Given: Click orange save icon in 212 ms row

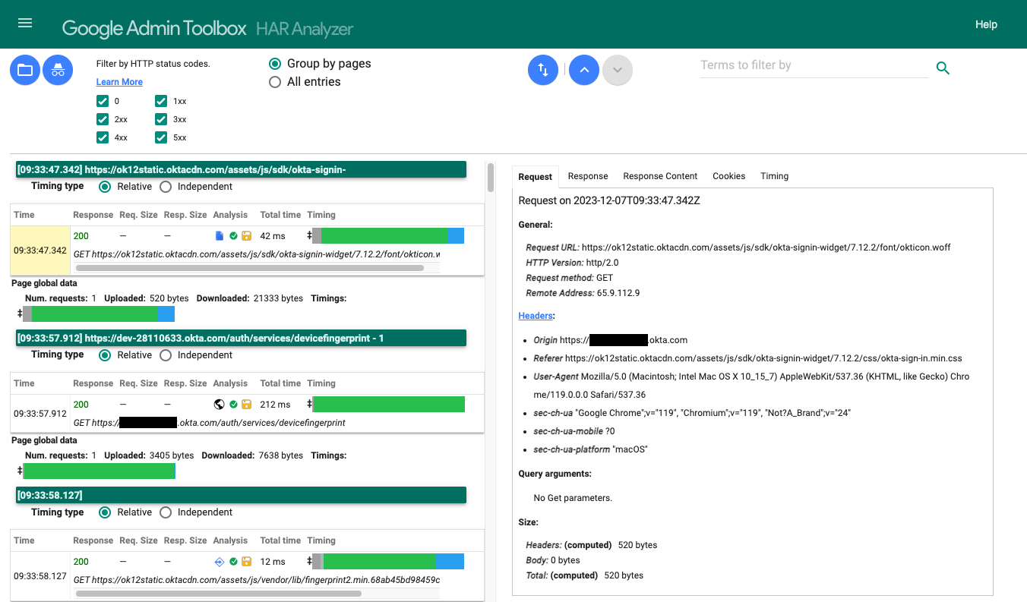Looking at the screenshot, I should (x=246, y=404).
